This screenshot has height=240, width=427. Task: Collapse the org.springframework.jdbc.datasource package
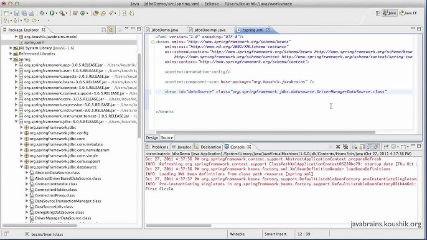[x=22, y=167]
